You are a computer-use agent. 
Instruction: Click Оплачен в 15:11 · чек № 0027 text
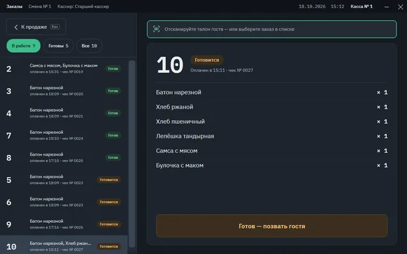[x=222, y=70]
